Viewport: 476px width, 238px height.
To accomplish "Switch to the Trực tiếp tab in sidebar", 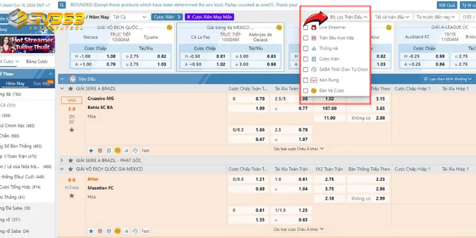I will click(40, 84).
